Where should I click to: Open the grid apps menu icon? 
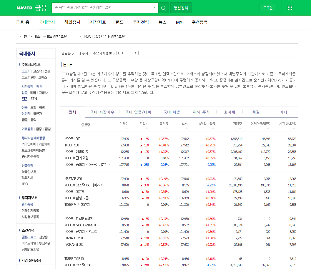point(290,8)
